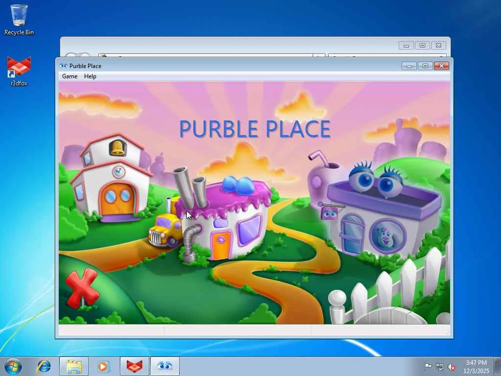Close the background window behind Purble Place
The image size is (501, 376).
439,46
